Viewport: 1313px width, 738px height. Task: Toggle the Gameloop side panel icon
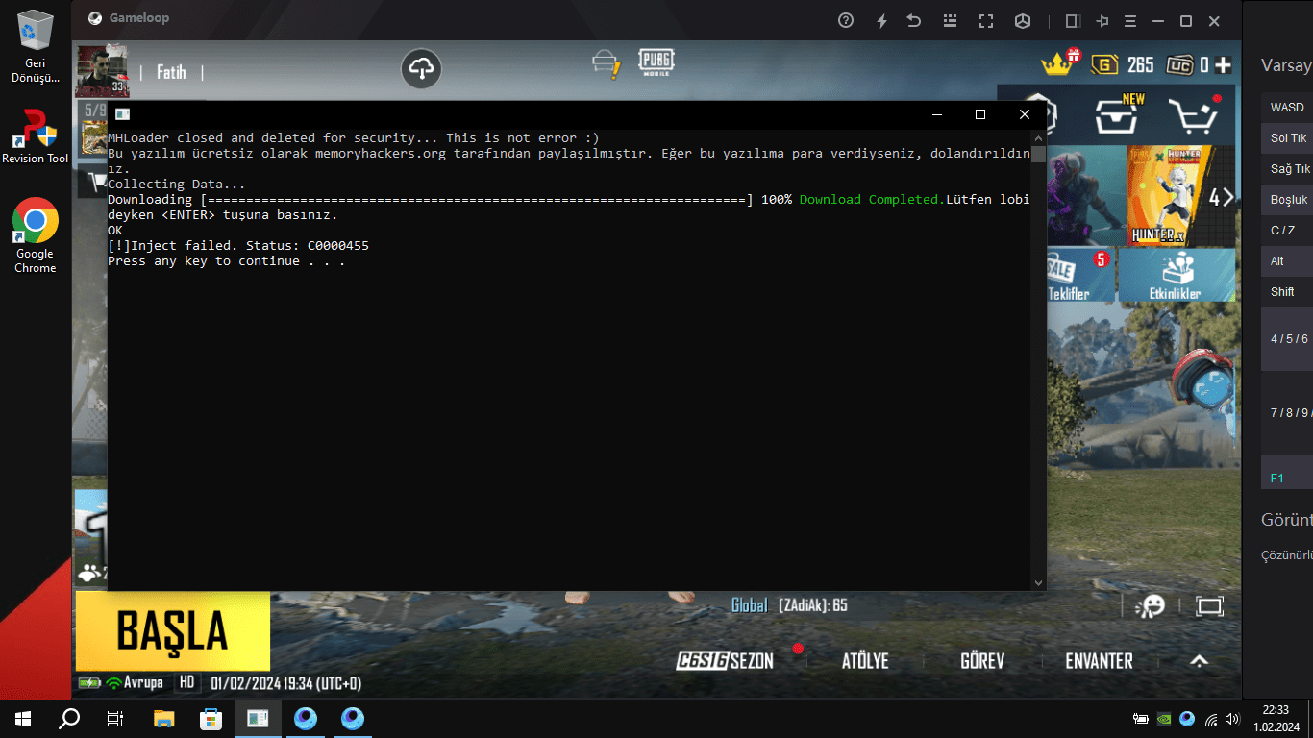[x=1073, y=20]
